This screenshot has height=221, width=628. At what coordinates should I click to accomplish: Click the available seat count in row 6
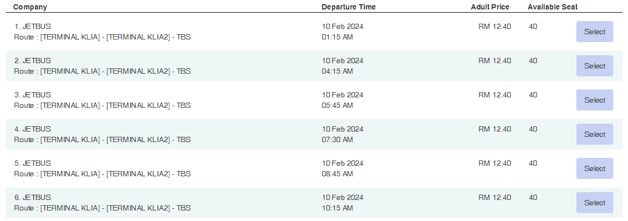coord(533,197)
